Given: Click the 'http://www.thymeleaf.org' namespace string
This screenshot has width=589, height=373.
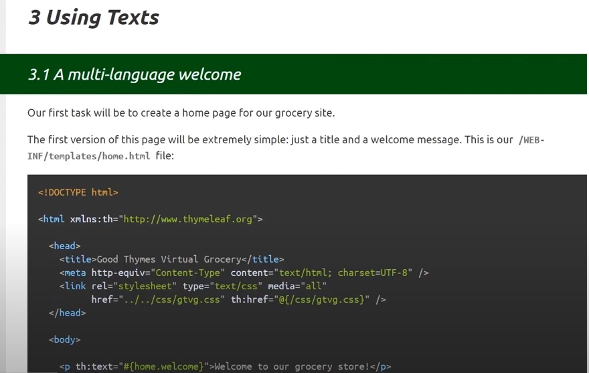Looking at the screenshot, I should point(188,219).
